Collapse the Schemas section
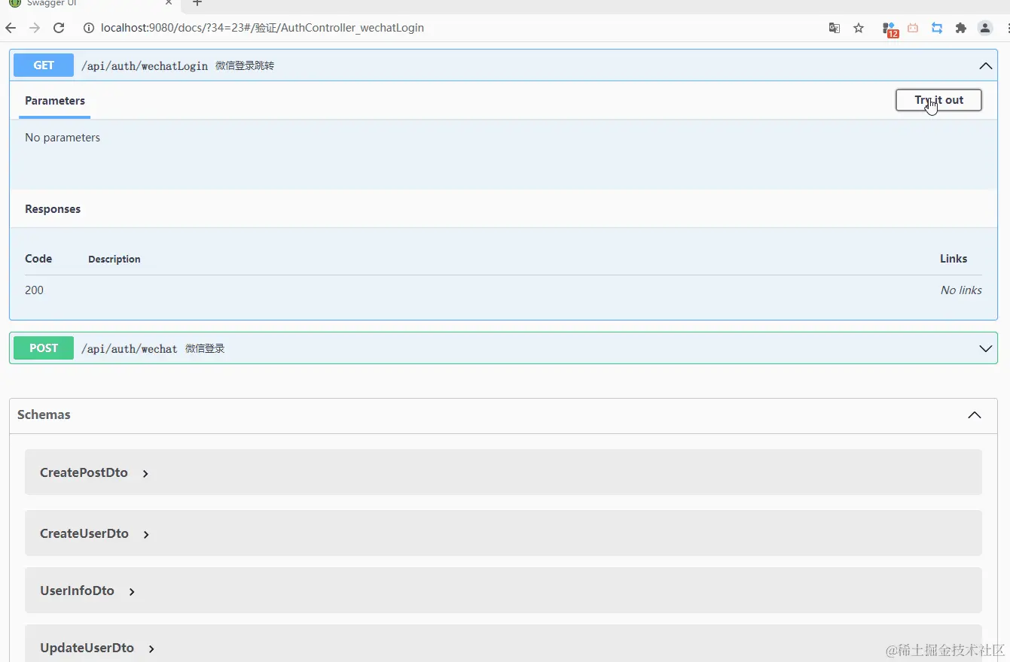The width and height of the screenshot is (1010, 662). [975, 415]
